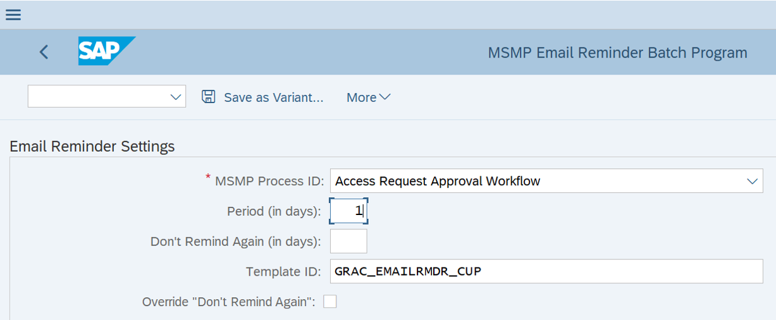Viewport: 776px width, 320px height.
Task: Expand the command field dropdown arrow
Action: [x=176, y=97]
